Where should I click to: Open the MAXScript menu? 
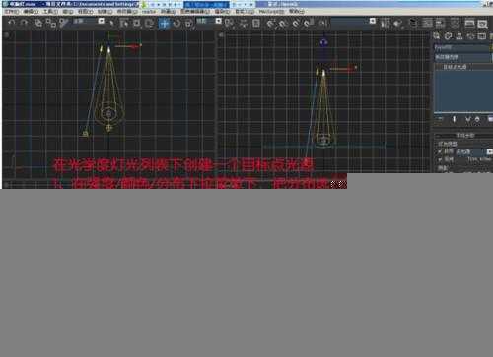(271, 12)
